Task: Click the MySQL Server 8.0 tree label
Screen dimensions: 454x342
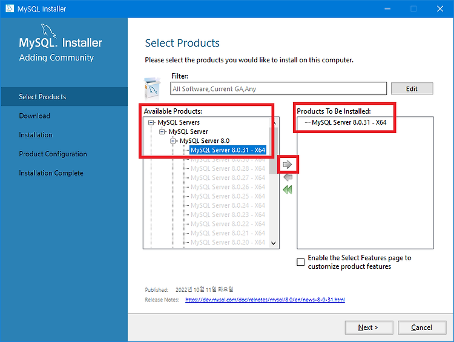Action: 205,141
